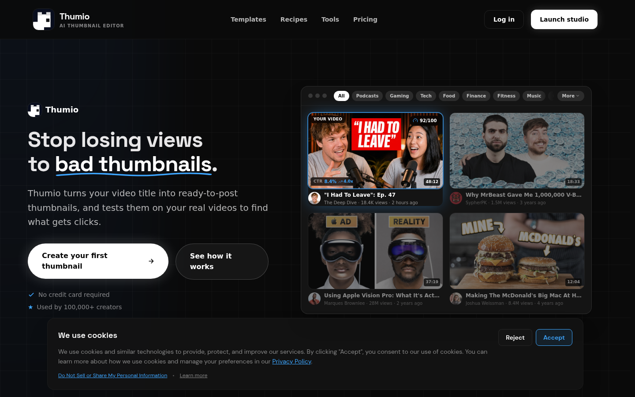Click the 48:12 duration badge

pyautogui.click(x=432, y=182)
